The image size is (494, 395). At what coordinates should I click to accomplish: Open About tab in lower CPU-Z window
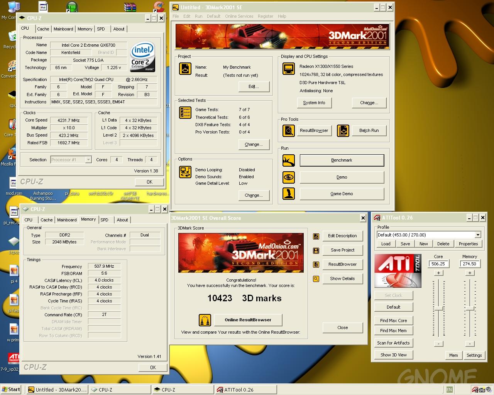[122, 220]
